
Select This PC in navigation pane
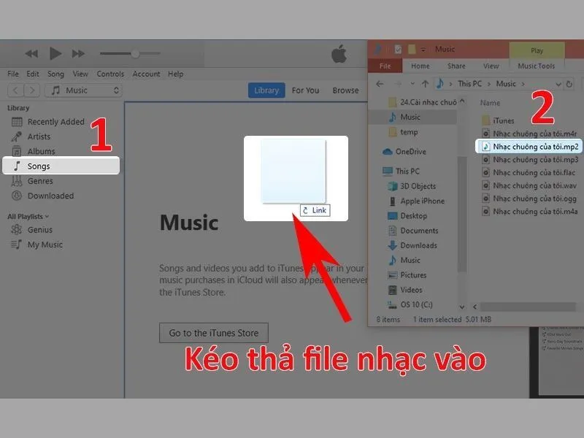[x=401, y=172]
